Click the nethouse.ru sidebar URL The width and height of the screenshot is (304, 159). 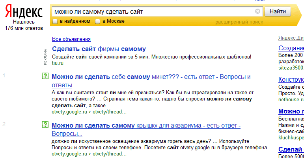click(291, 100)
